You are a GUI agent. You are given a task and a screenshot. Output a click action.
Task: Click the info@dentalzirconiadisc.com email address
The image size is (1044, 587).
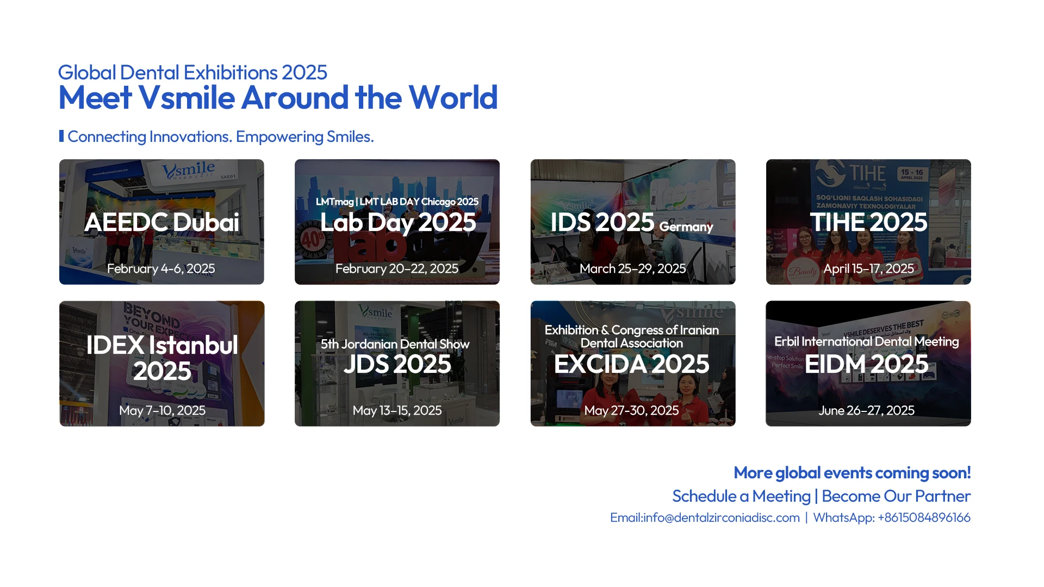721,517
